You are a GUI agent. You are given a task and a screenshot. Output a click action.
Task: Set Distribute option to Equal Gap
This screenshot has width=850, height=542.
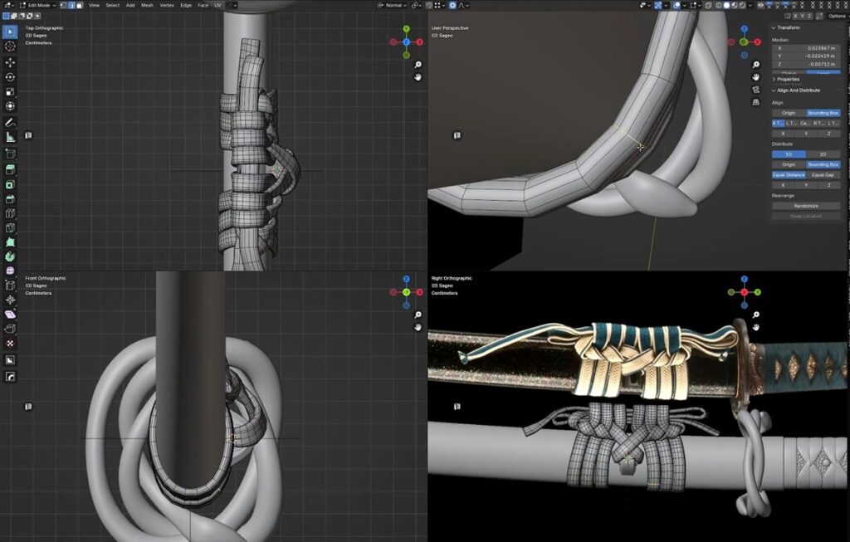tap(823, 175)
